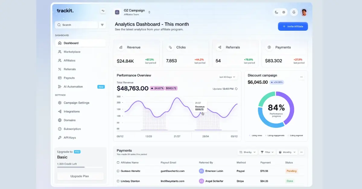Click the Revenue card bar chart icon

(121, 47)
